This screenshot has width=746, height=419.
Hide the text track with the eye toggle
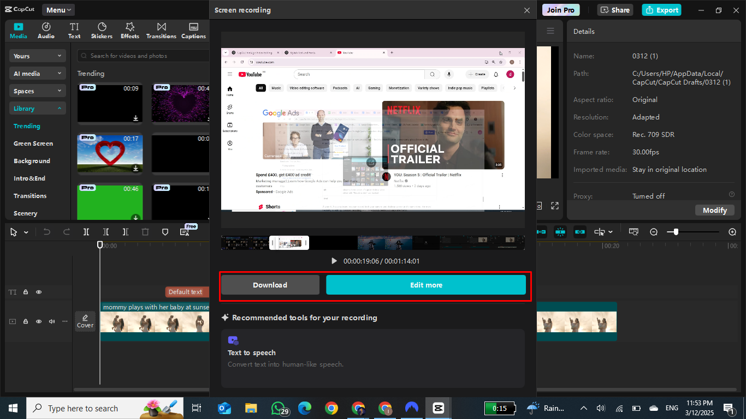38,292
